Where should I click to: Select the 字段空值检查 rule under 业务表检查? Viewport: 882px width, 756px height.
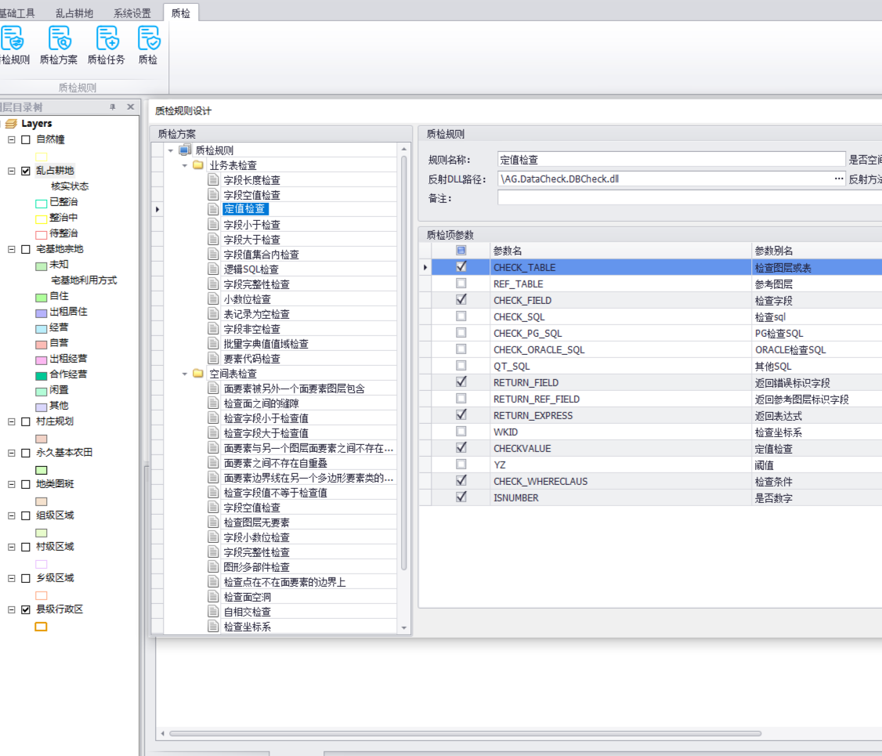click(x=252, y=194)
